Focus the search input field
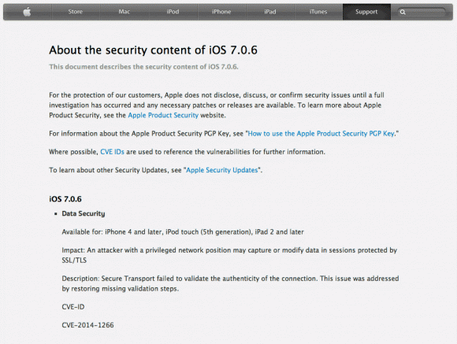The height and width of the screenshot is (344, 457). tap(422, 13)
